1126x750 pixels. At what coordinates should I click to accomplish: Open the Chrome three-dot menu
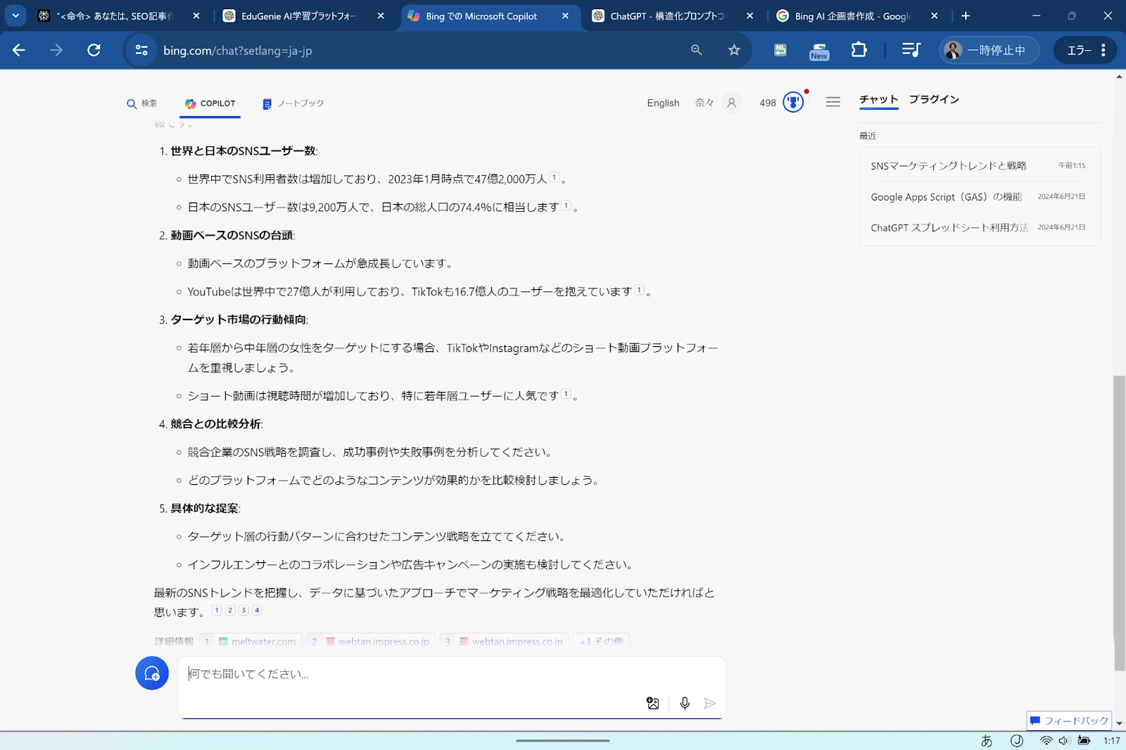pos(1103,50)
